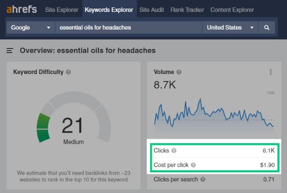Open the Site Explorer tab
The width and height of the screenshot is (287, 193).
coord(61,10)
